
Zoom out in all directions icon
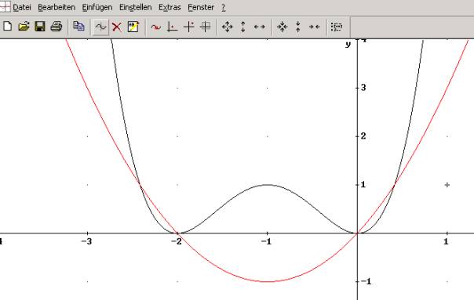pyautogui.click(x=228, y=27)
